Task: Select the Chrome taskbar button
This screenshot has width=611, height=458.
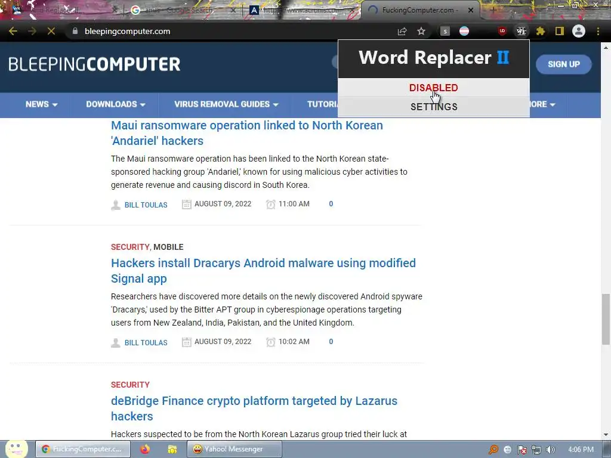Action: [x=82, y=449]
